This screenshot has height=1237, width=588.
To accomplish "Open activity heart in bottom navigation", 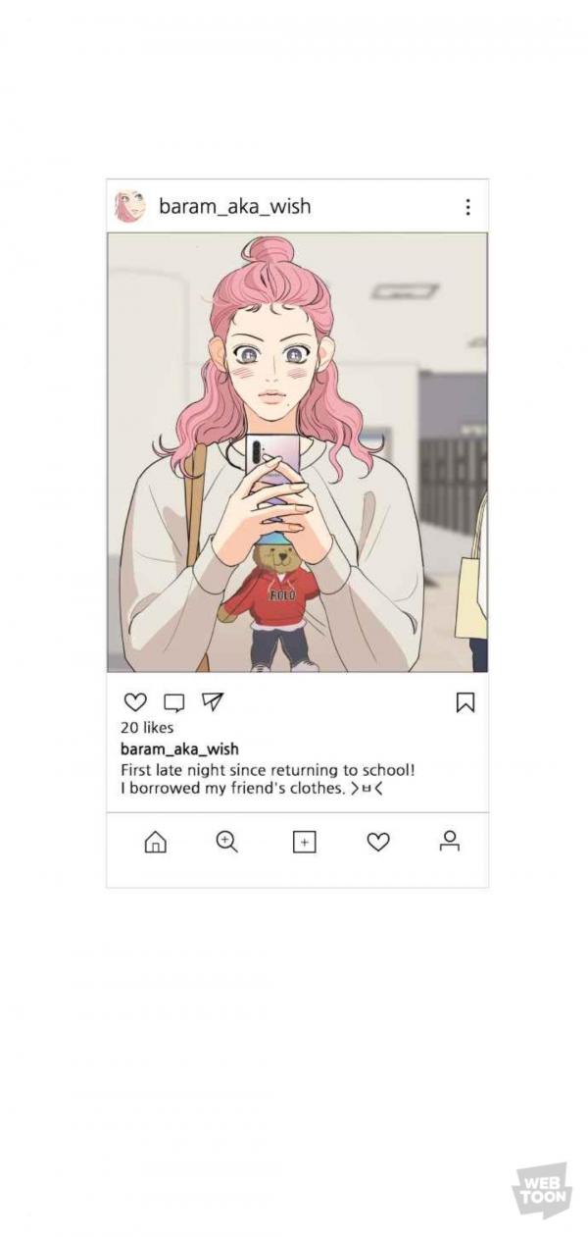I will [378, 842].
